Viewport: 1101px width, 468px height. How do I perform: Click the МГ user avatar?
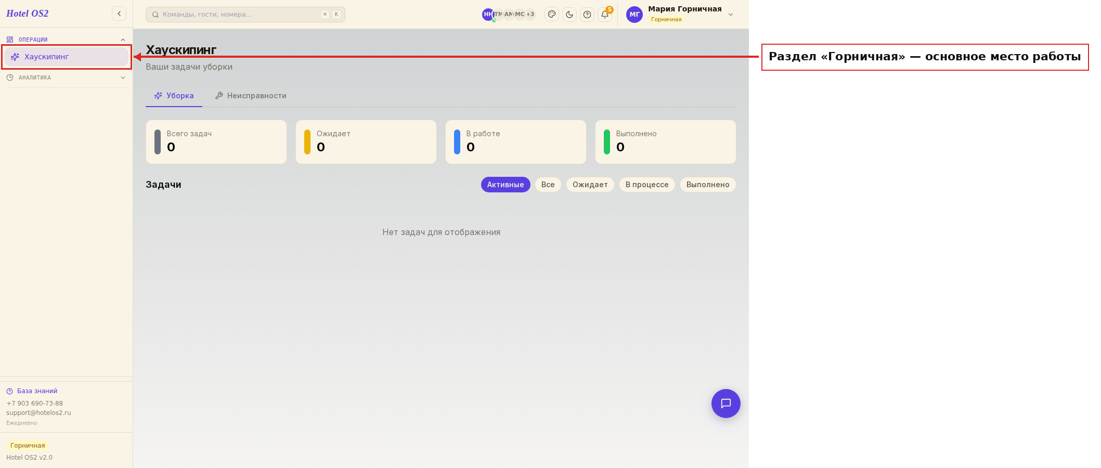pos(634,15)
